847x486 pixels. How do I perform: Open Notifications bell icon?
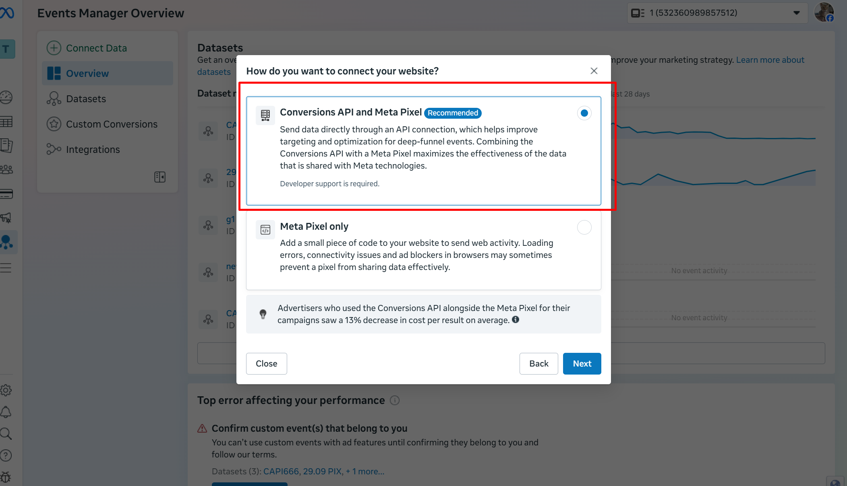6,412
